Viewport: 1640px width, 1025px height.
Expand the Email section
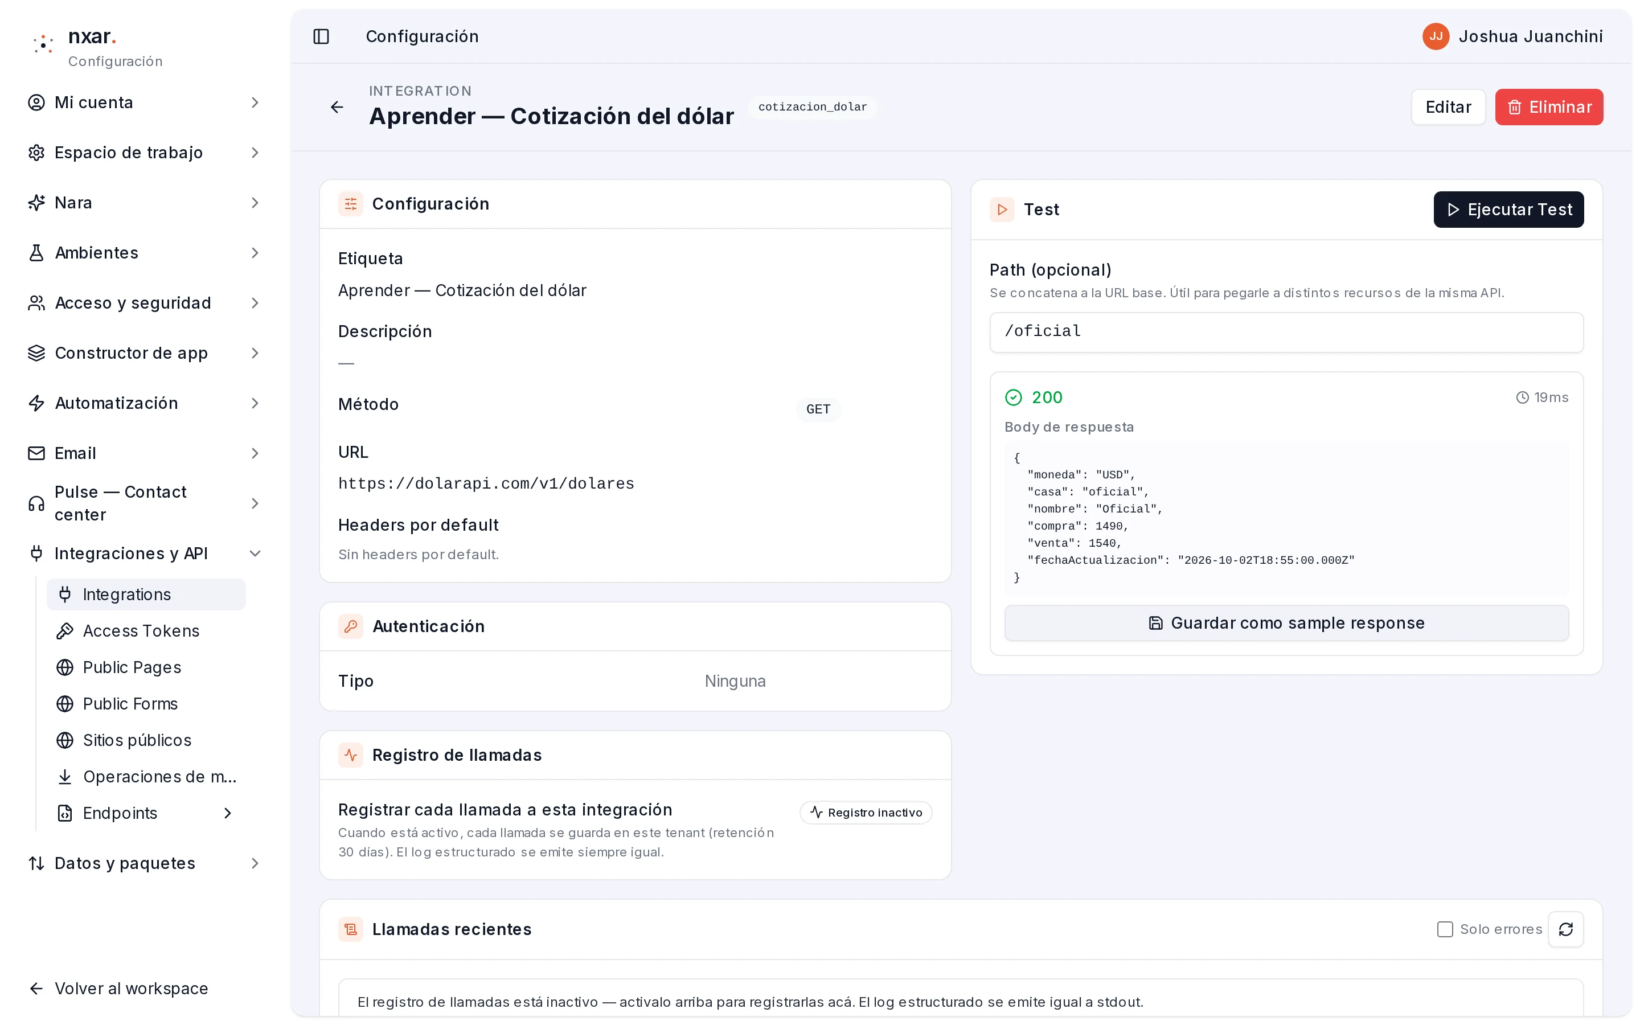point(144,453)
